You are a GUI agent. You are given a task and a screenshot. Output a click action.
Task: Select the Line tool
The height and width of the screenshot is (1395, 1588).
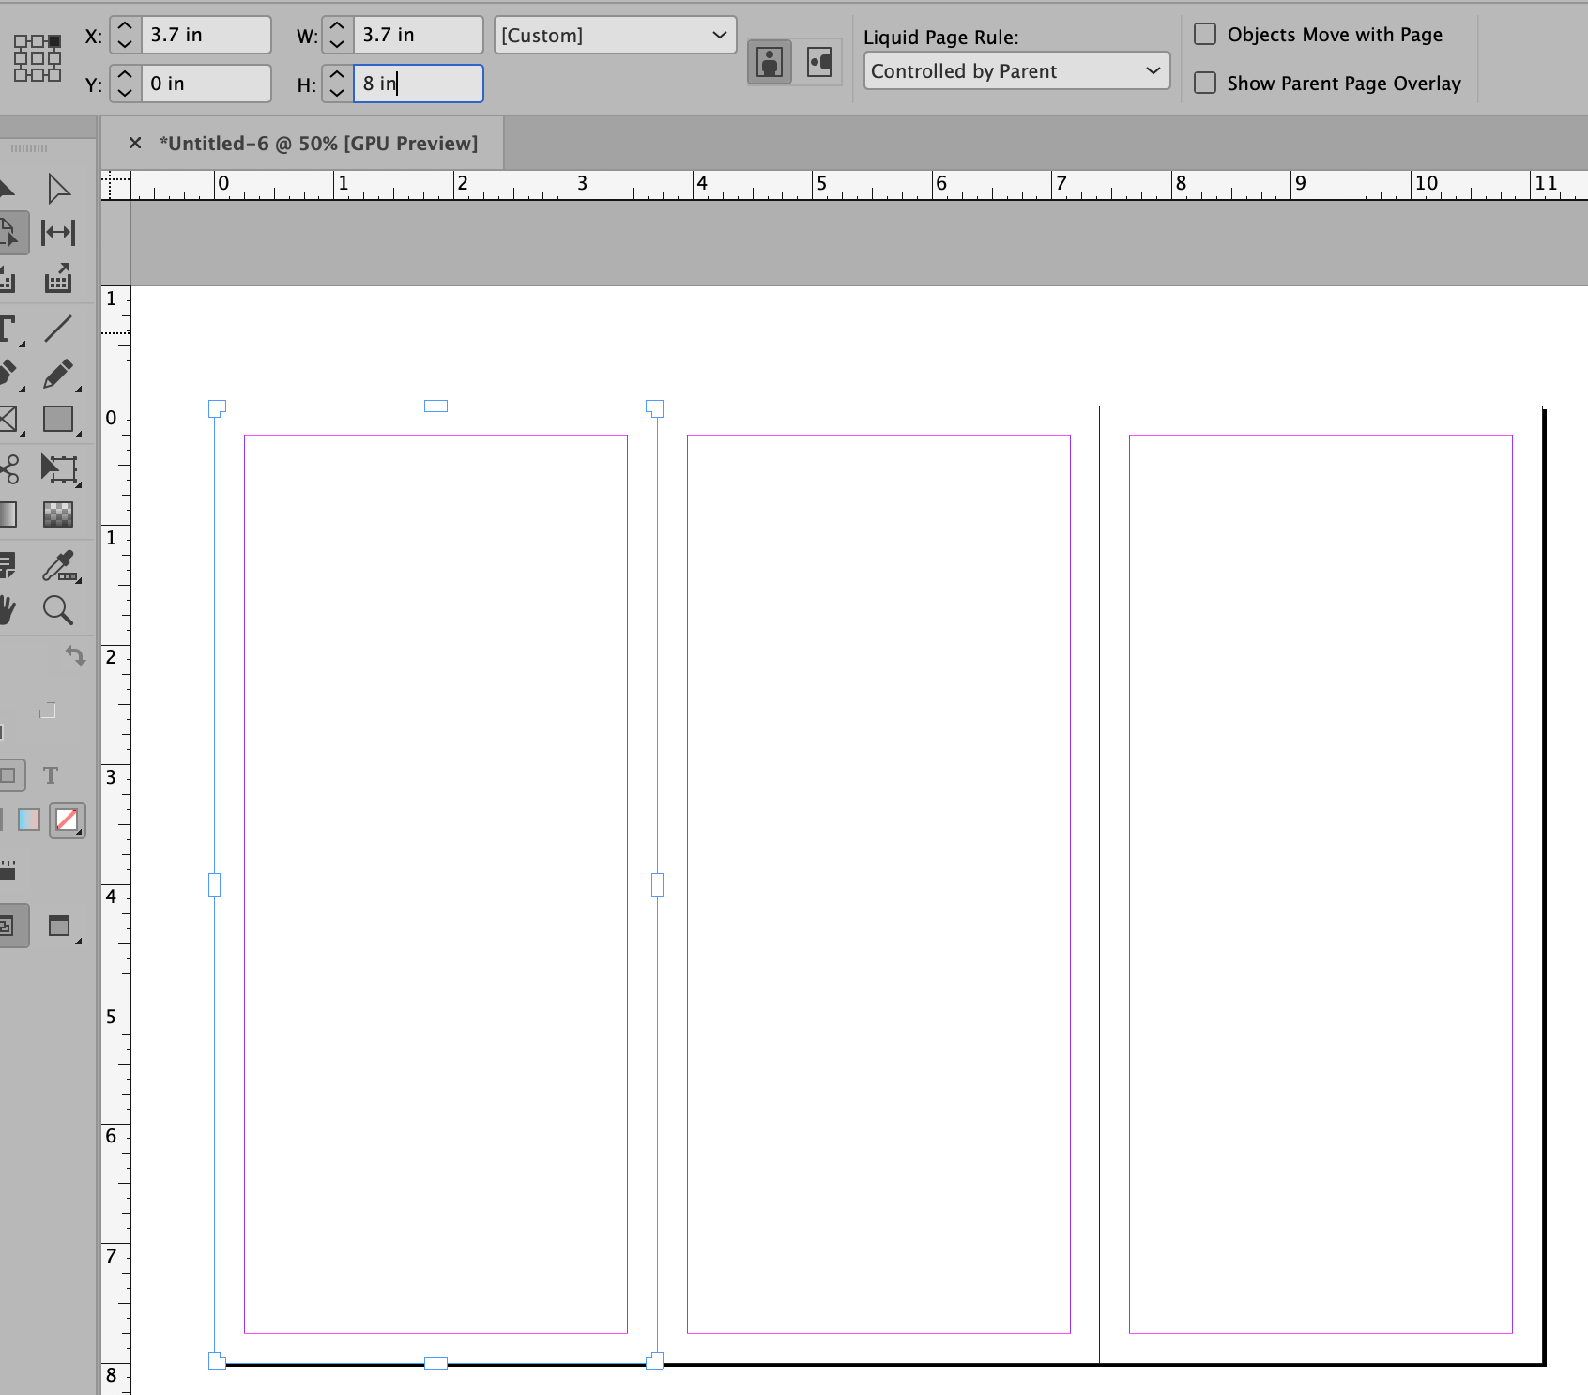[59, 329]
